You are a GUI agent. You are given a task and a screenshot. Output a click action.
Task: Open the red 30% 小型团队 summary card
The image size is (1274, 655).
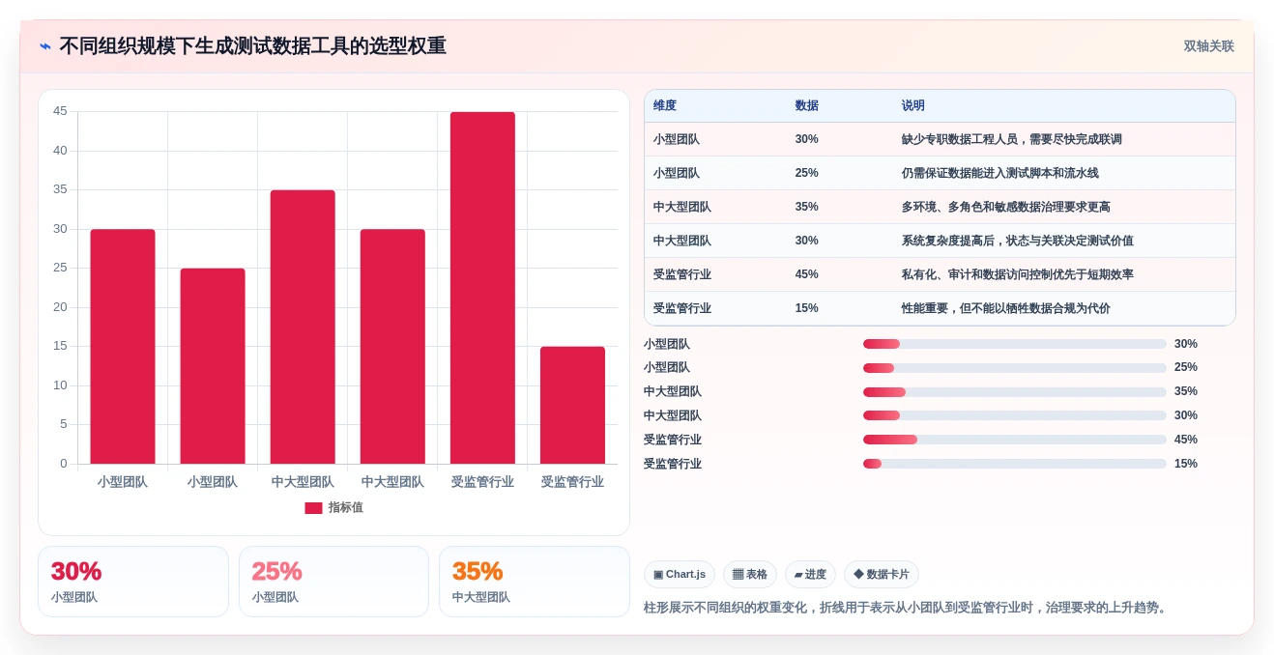(x=133, y=582)
